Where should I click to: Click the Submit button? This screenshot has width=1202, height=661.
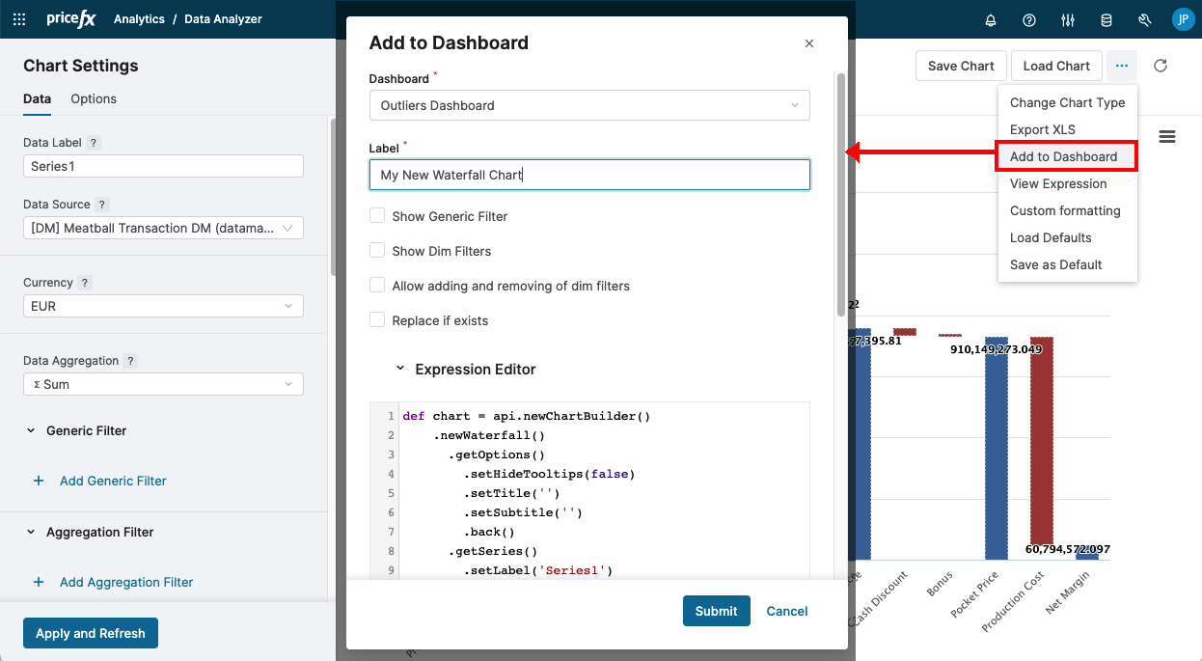coord(716,611)
